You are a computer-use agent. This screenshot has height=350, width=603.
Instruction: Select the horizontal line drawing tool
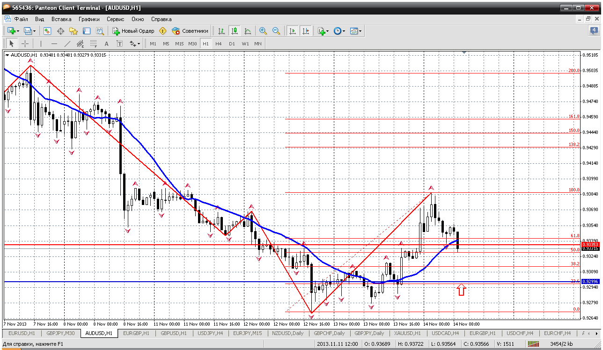pos(54,44)
